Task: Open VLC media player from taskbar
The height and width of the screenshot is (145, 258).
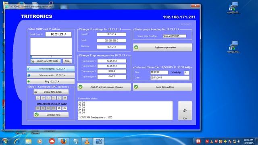Action: pyautogui.click(x=87, y=141)
